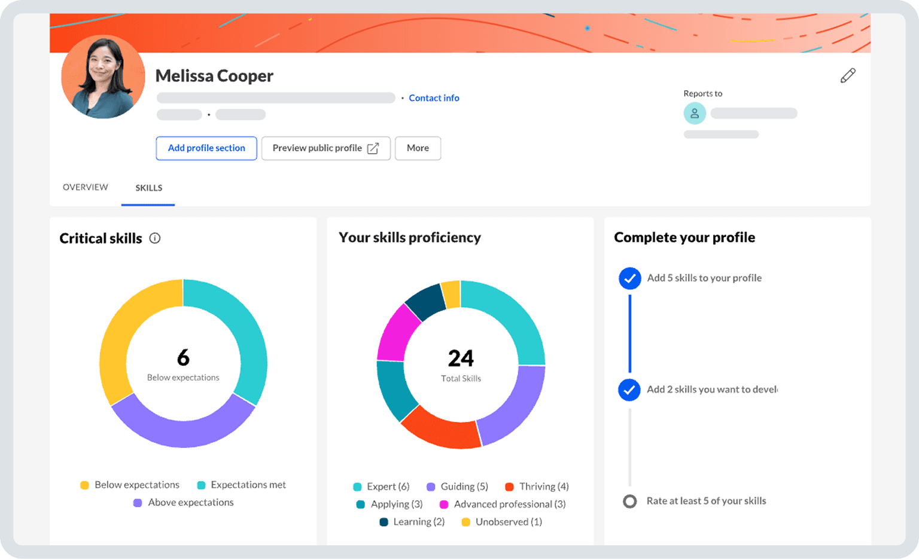Click the pencil edit icon
The image size is (919, 559).
[x=848, y=75]
